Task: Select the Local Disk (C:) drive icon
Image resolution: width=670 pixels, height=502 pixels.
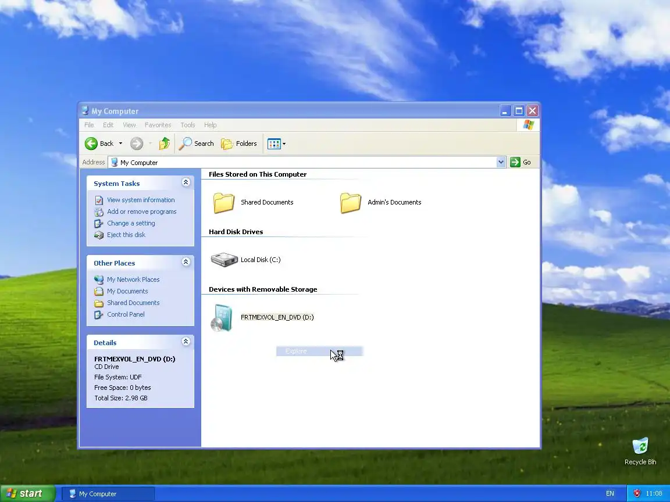Action: [224, 260]
